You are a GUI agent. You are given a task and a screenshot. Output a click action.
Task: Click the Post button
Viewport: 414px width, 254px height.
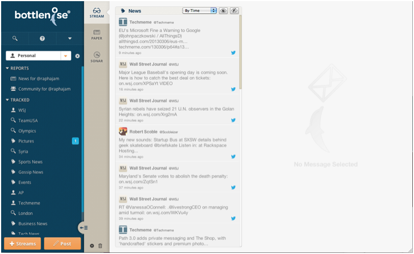(62, 244)
